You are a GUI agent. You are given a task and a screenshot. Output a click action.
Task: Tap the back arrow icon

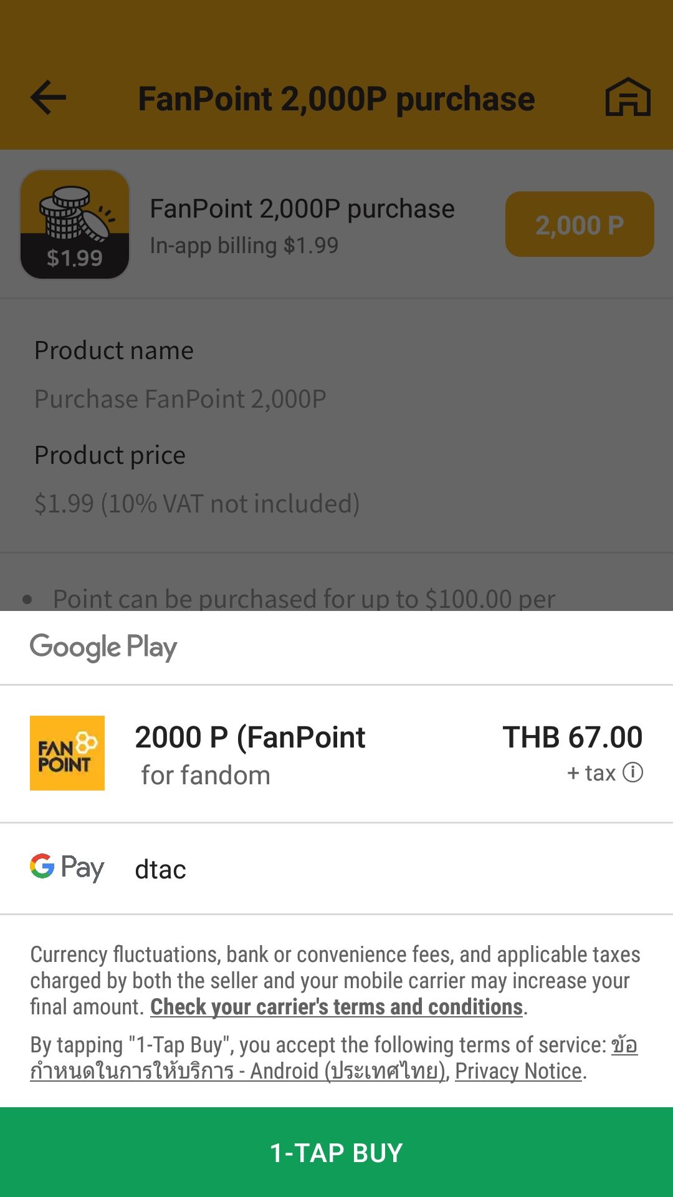48,98
